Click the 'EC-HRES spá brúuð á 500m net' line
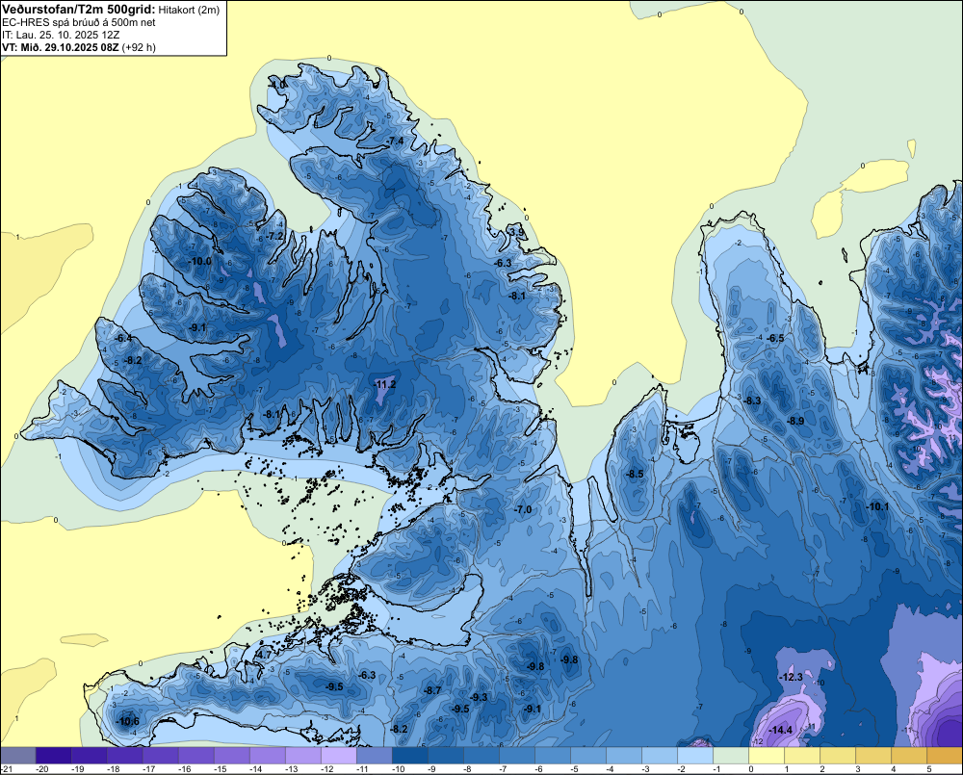Viewport: 963px width, 775px height. pyautogui.click(x=79, y=23)
